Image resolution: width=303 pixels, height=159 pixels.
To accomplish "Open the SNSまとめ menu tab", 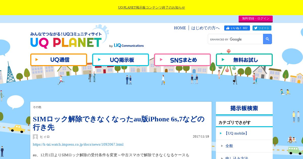I will click(x=182, y=60).
